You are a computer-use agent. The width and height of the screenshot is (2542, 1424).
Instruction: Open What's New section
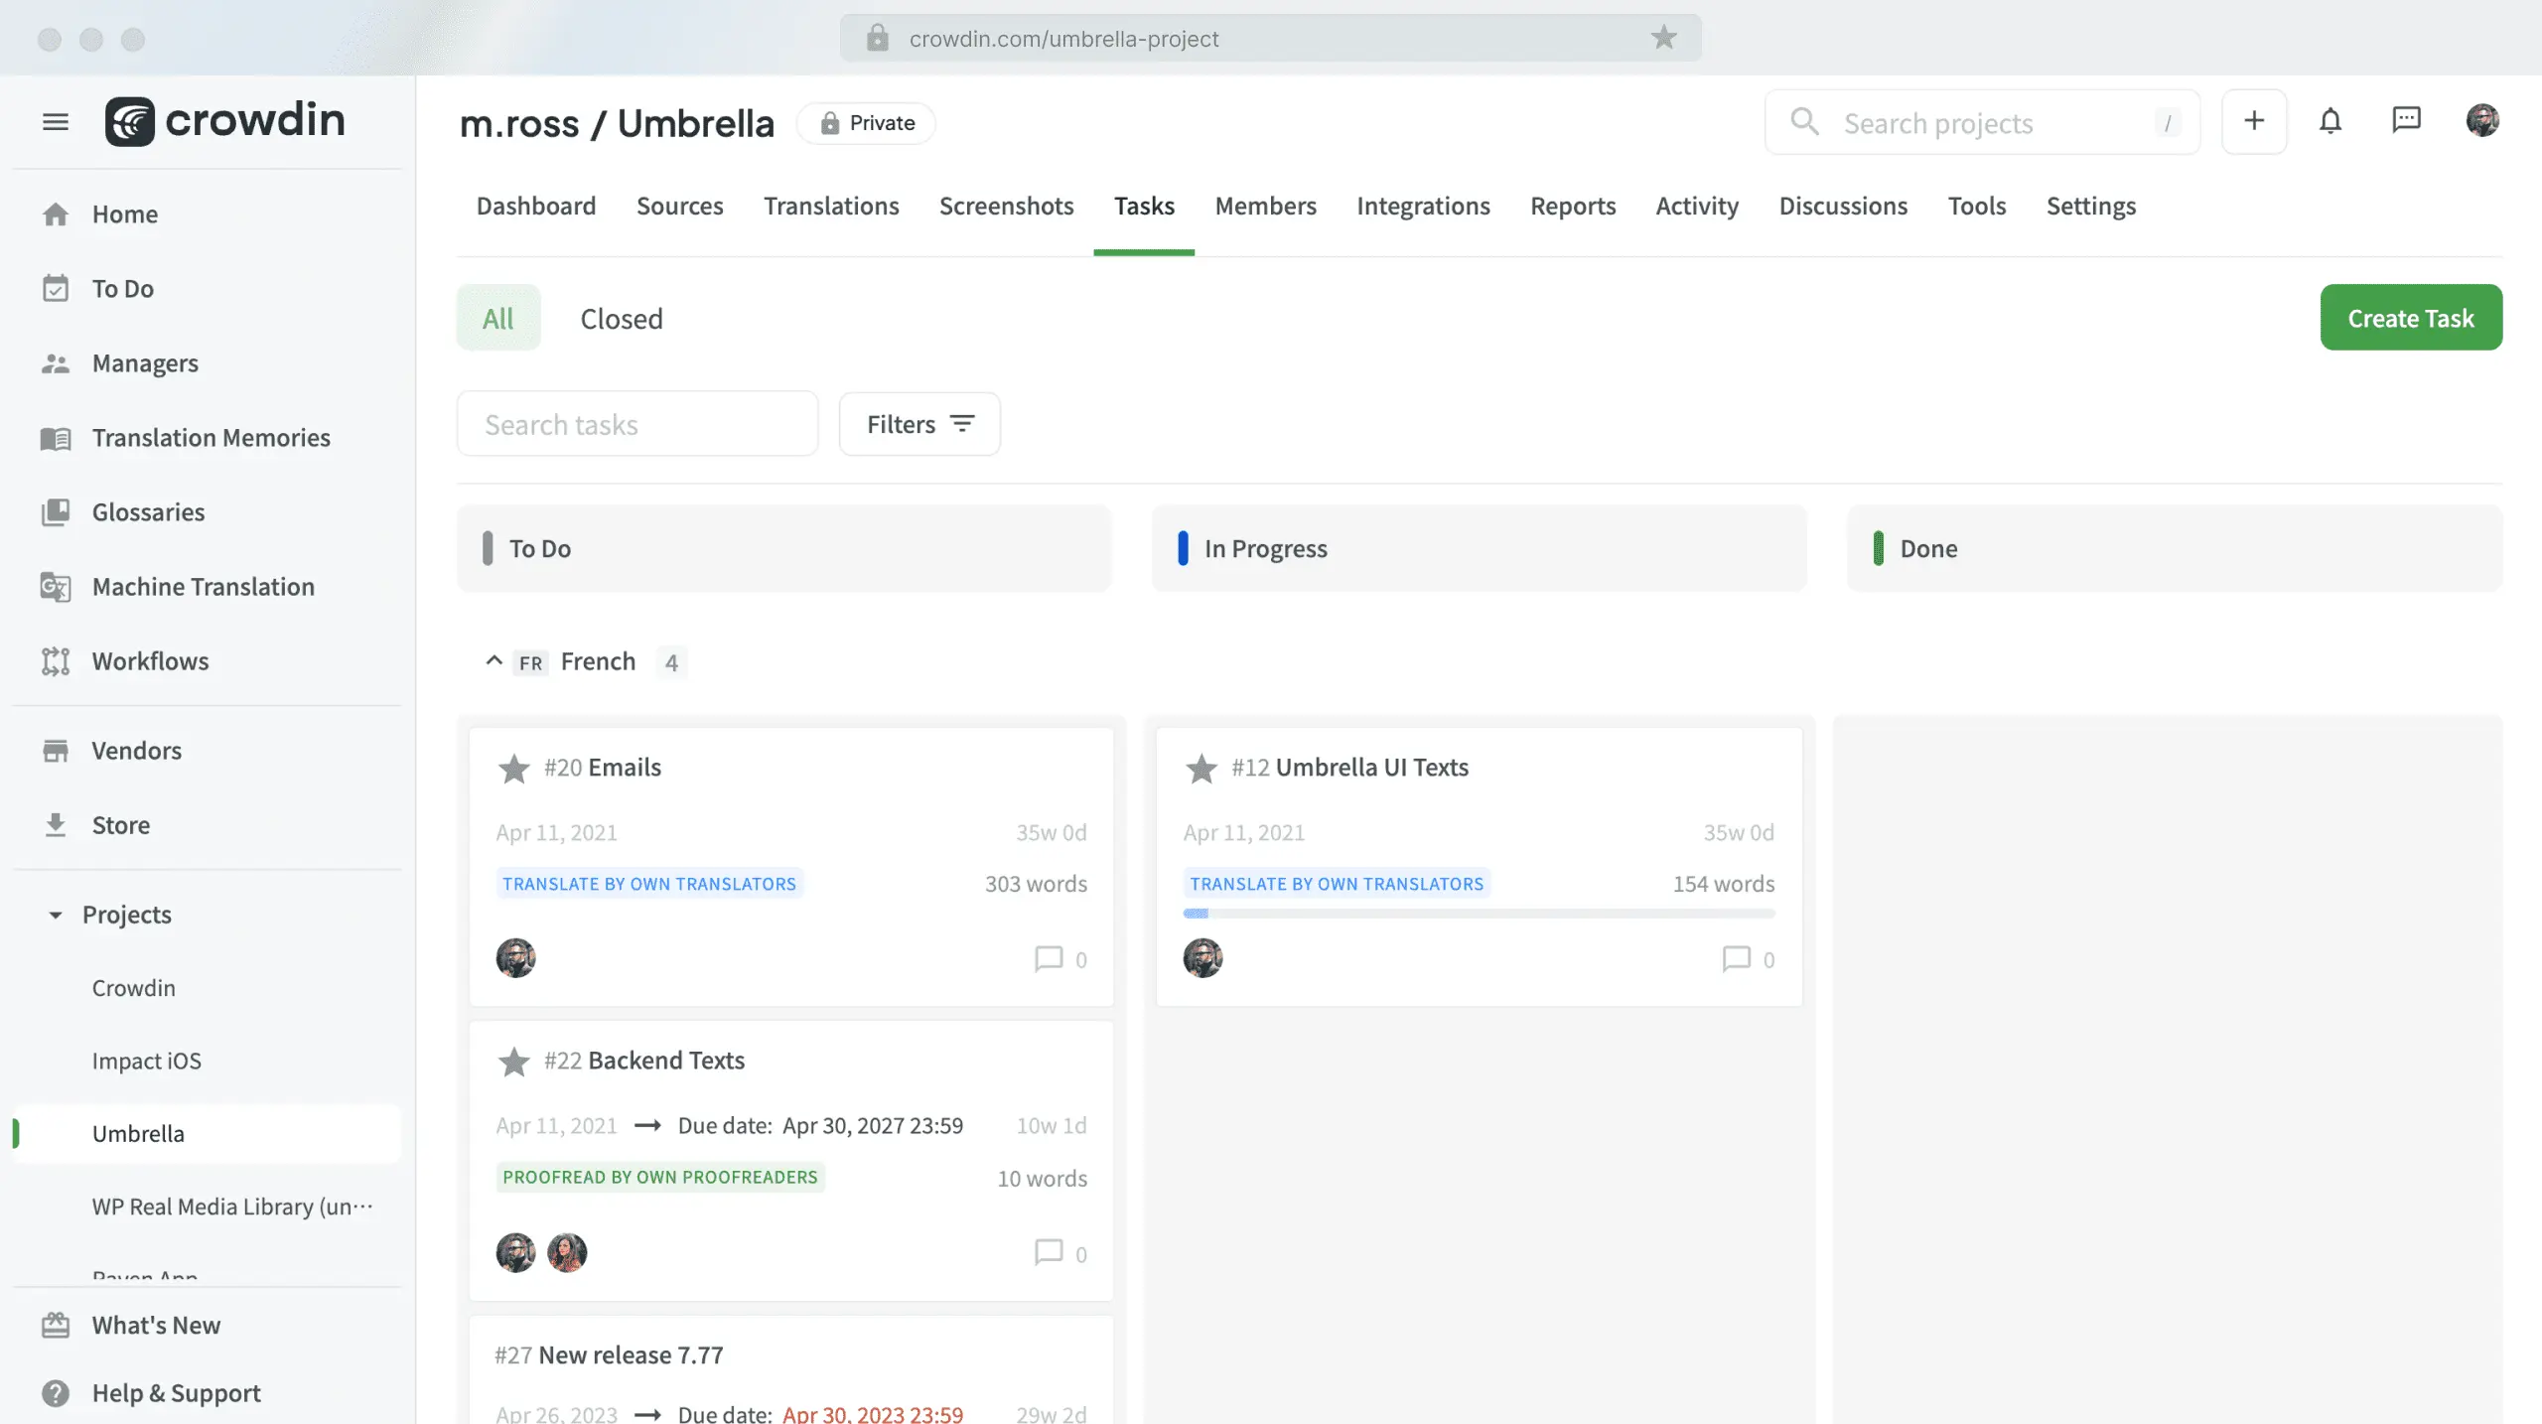155,1323
